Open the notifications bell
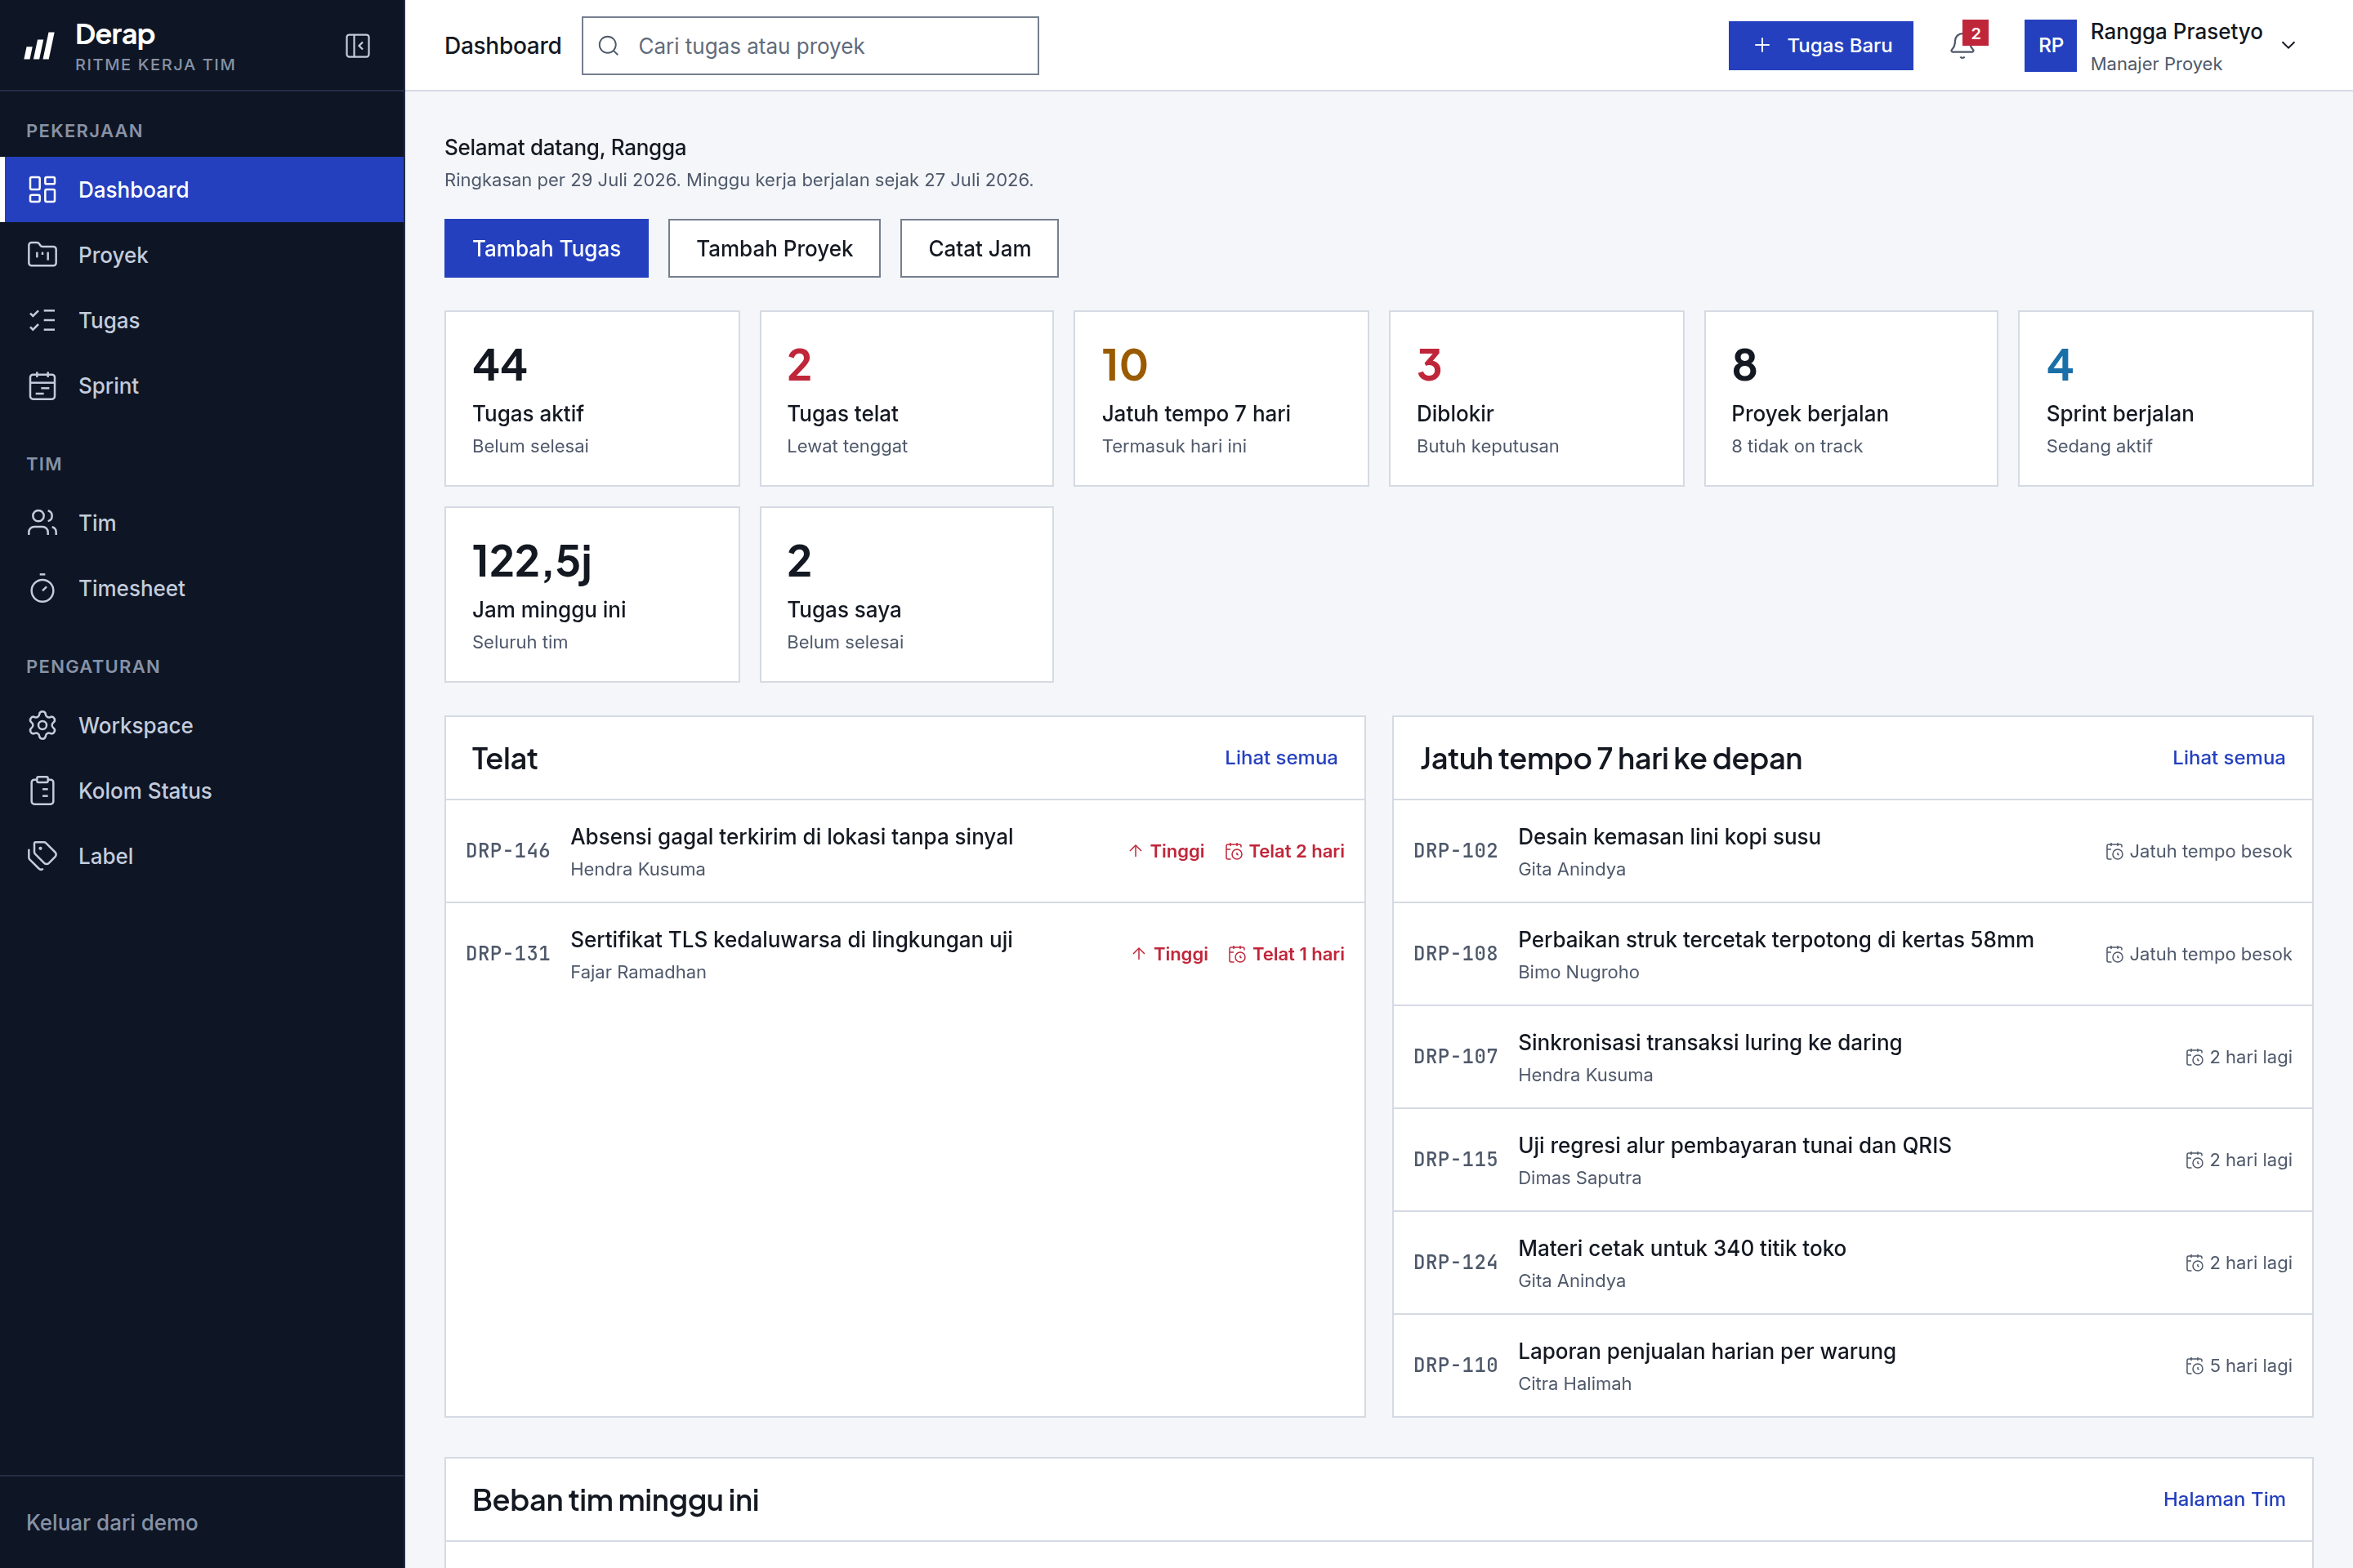The width and height of the screenshot is (2353, 1568). click(1962, 46)
